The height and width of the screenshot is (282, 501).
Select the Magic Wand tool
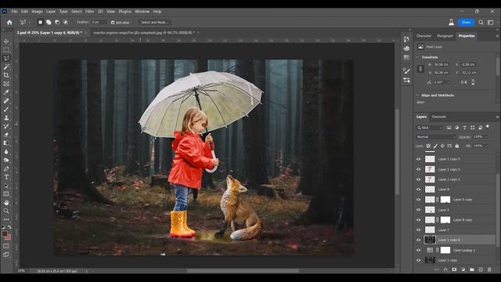click(6, 67)
